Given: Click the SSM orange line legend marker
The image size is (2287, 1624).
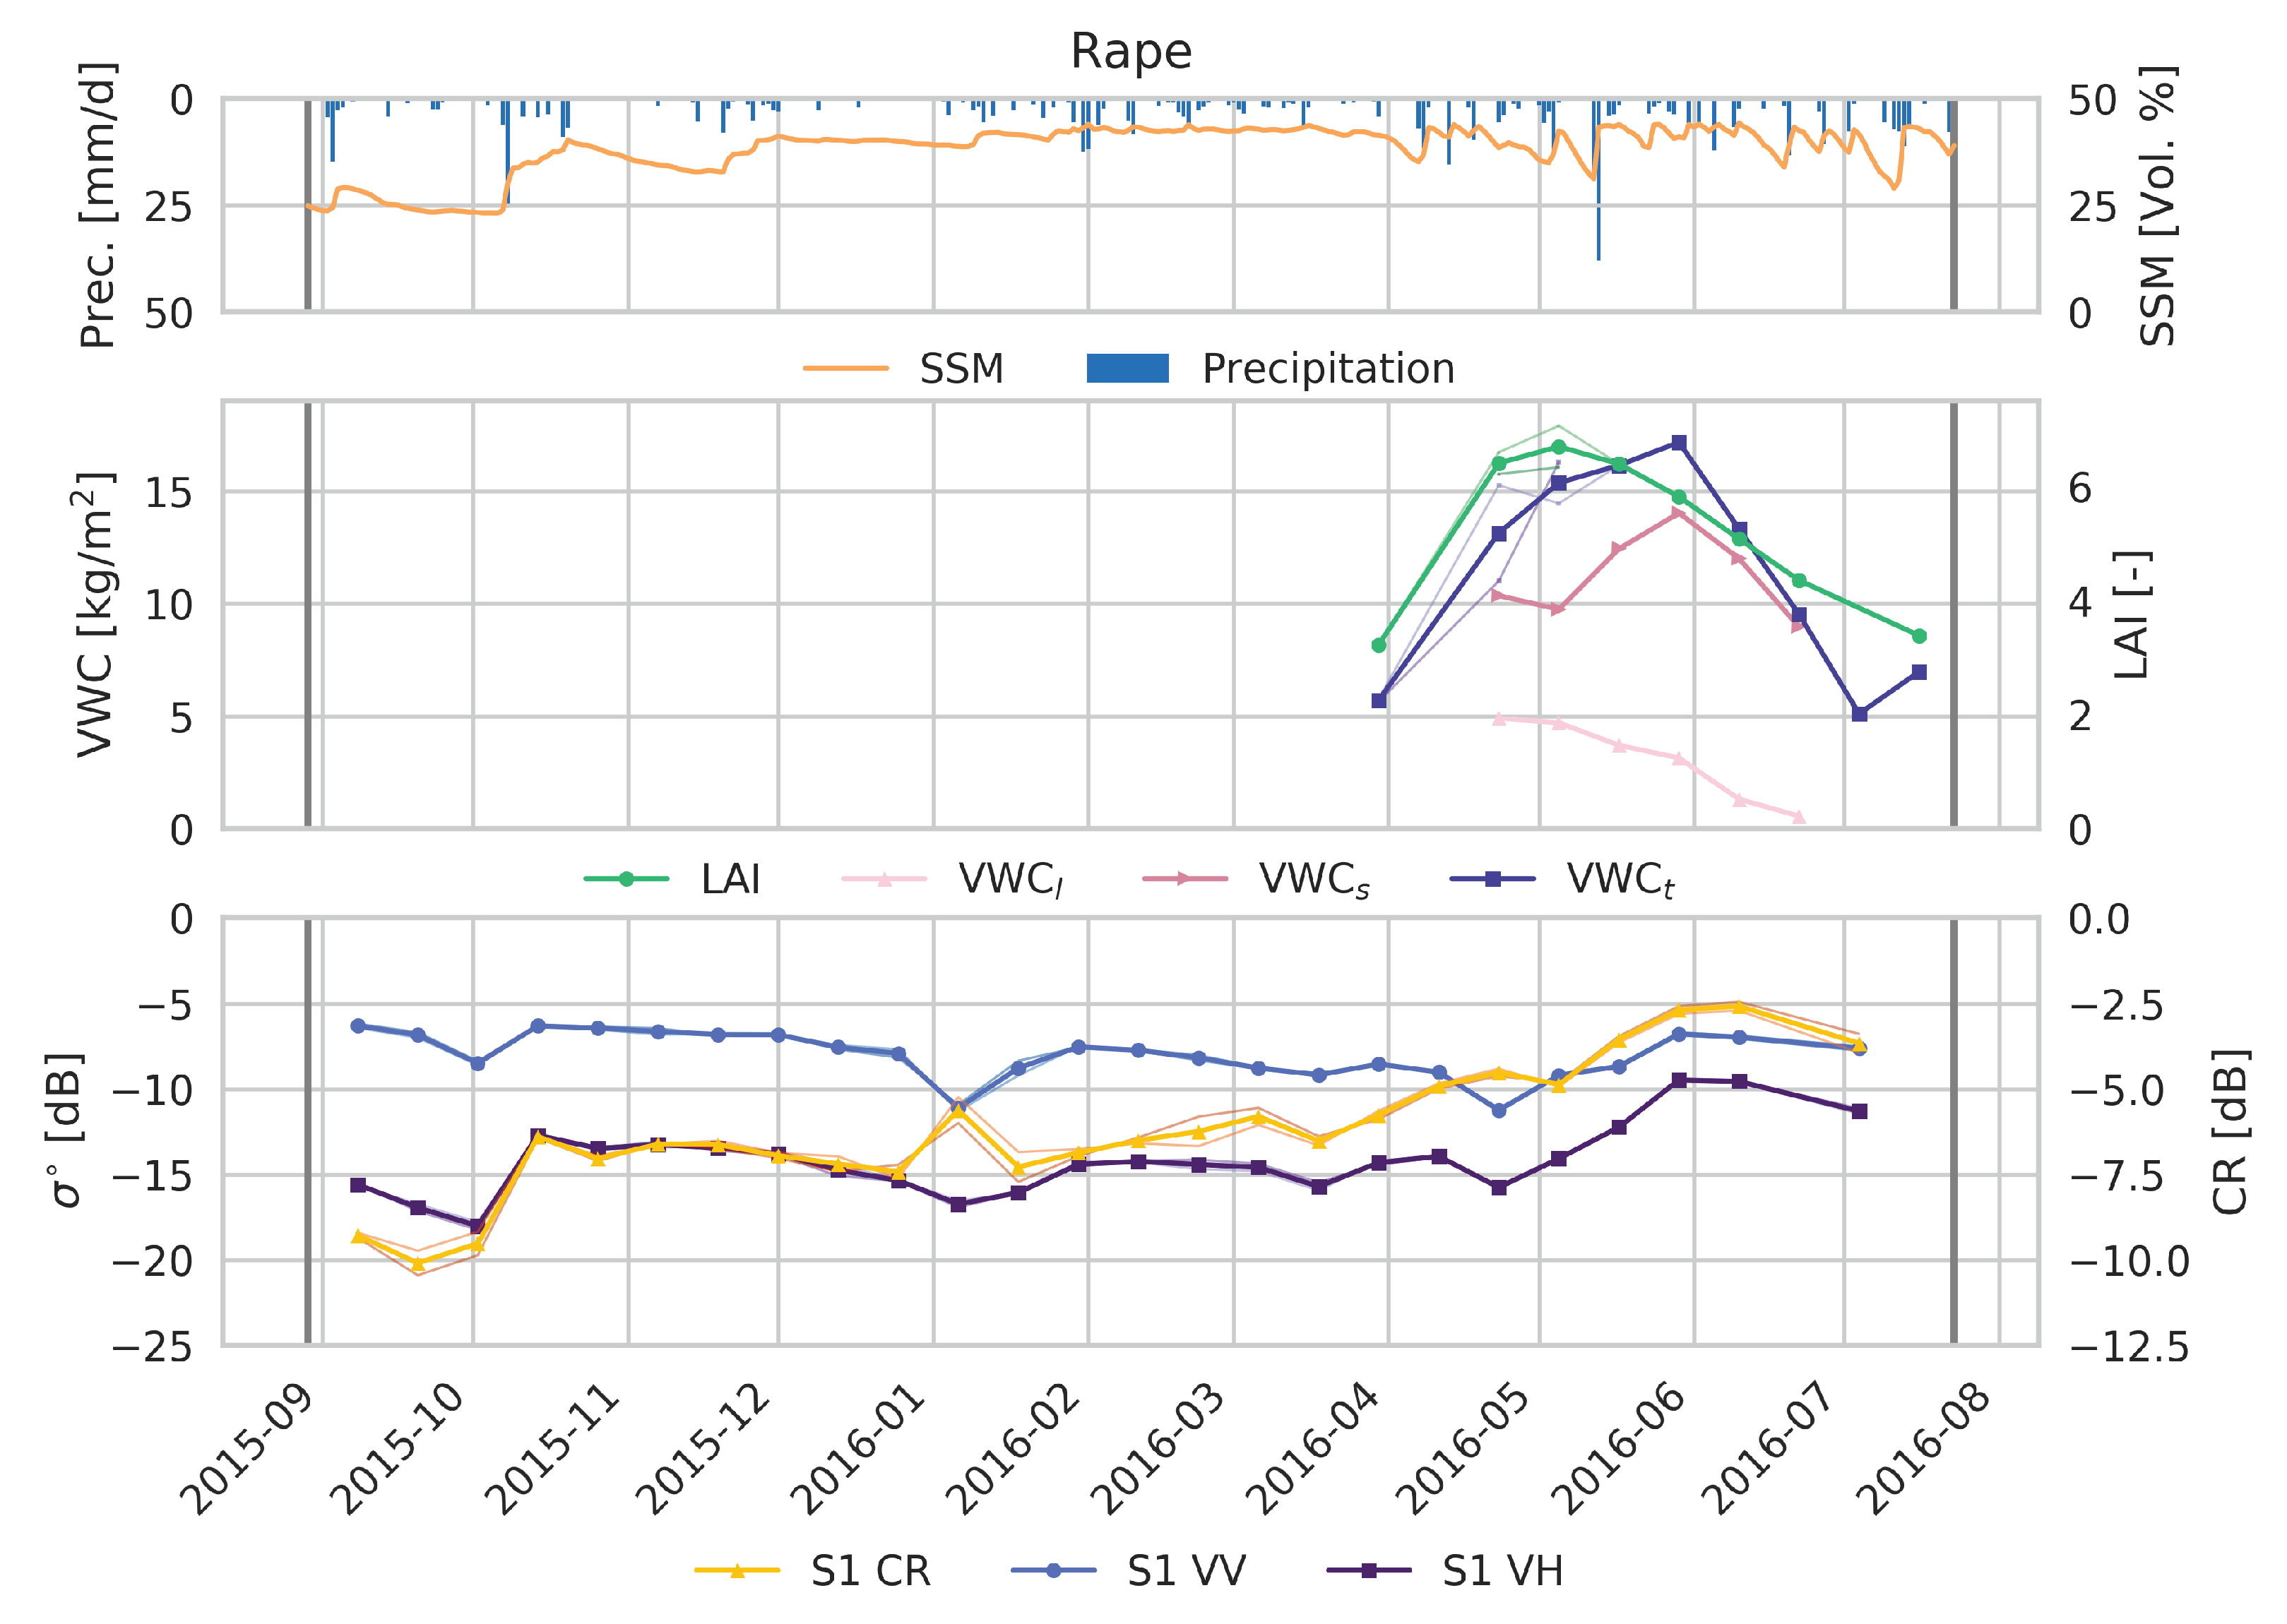Looking at the screenshot, I should pos(845,368).
